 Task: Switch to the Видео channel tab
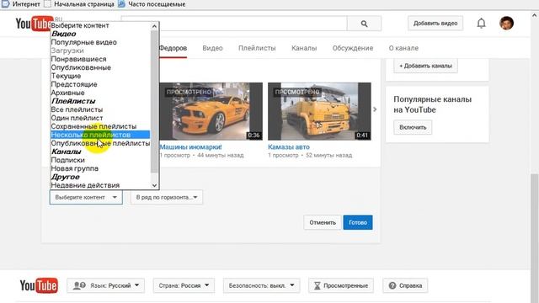click(212, 48)
